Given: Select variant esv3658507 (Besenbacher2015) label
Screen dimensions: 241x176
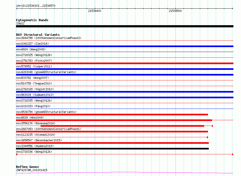Looking at the screenshot, I should [39, 140].
